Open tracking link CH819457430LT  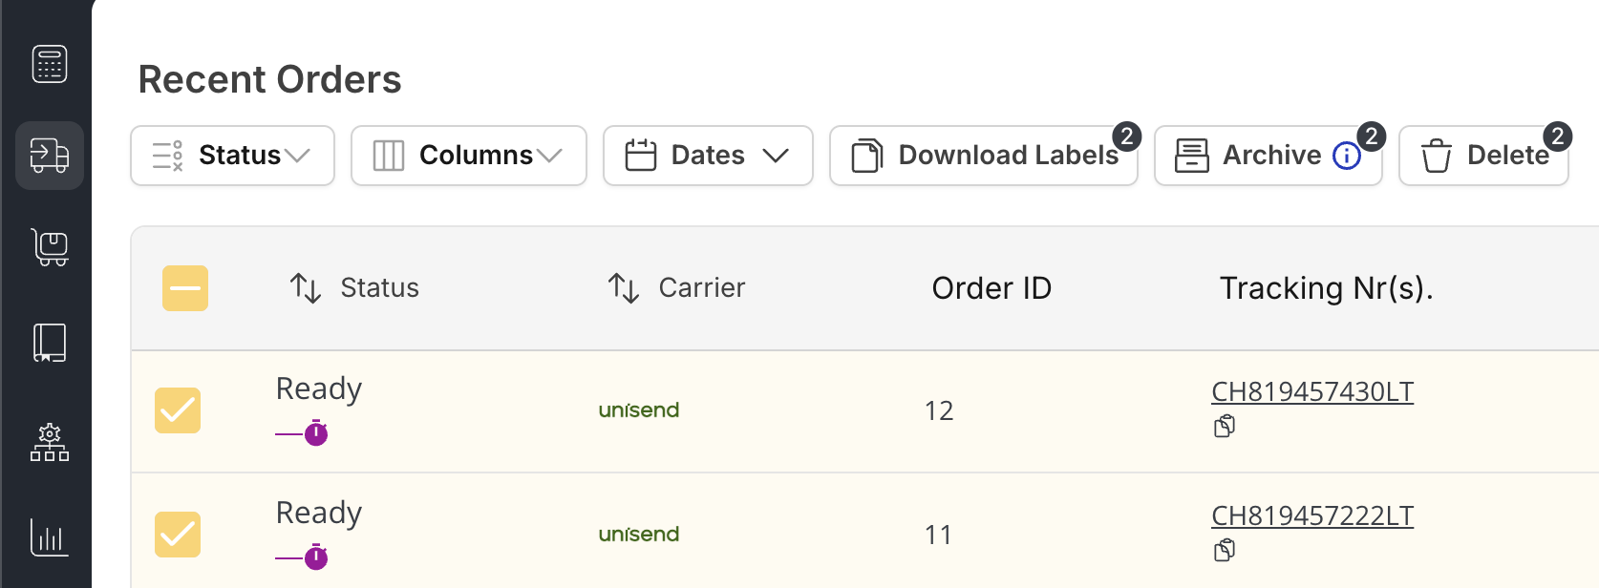1311,392
